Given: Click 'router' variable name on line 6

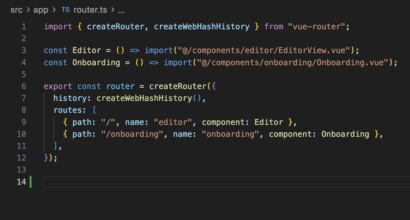Looking at the screenshot, I should [120, 86].
